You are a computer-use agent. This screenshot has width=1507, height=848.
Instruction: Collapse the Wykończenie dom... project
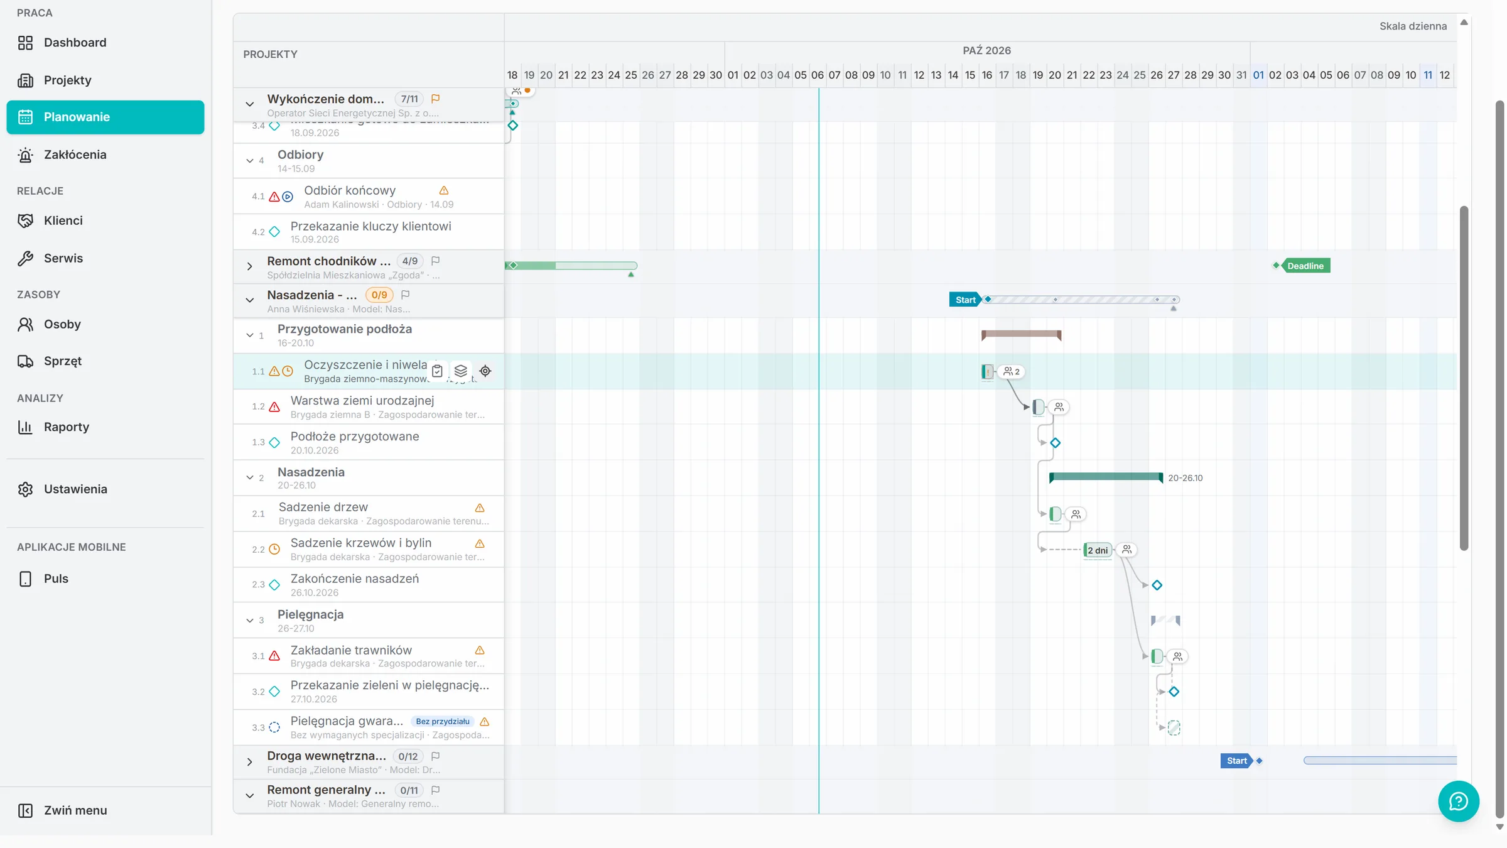coord(250,104)
